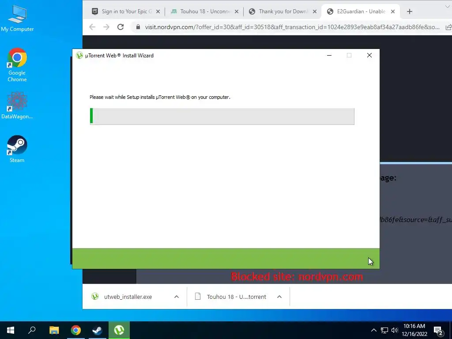Open a new Chrome tab
This screenshot has width=452, height=339.
pyautogui.click(x=410, y=11)
